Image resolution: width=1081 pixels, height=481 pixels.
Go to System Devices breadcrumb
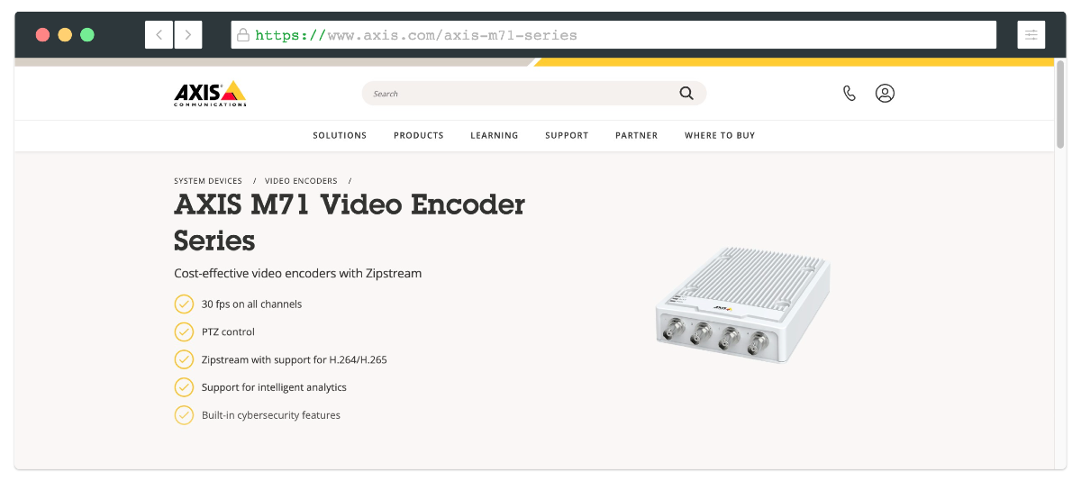coord(208,181)
